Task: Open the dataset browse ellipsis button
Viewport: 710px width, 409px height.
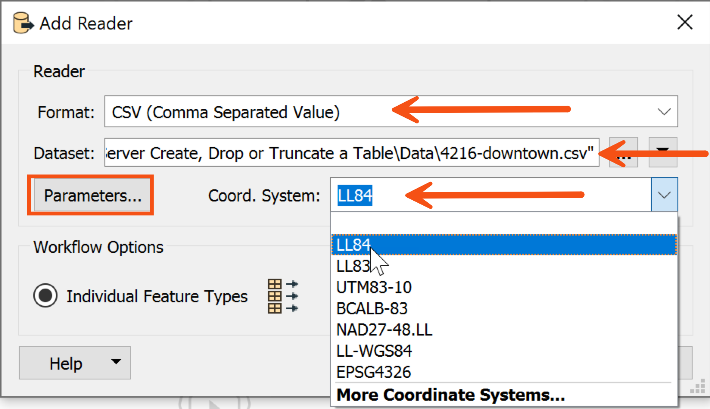Action: (623, 153)
